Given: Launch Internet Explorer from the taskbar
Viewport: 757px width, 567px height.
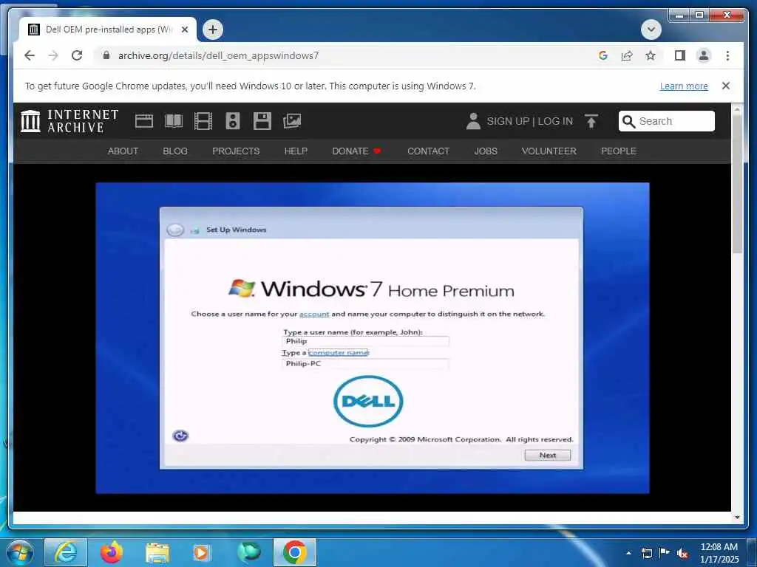Looking at the screenshot, I should click(x=66, y=552).
